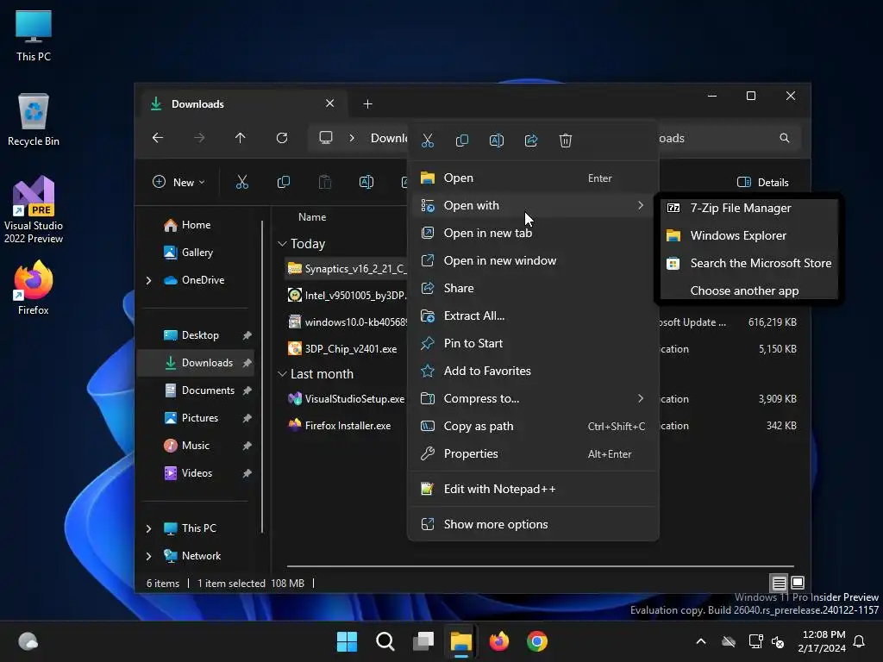Choose Add to Favorites
The image size is (883, 662).
(533, 371)
